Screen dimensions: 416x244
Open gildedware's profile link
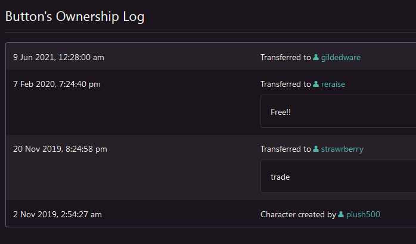point(340,58)
